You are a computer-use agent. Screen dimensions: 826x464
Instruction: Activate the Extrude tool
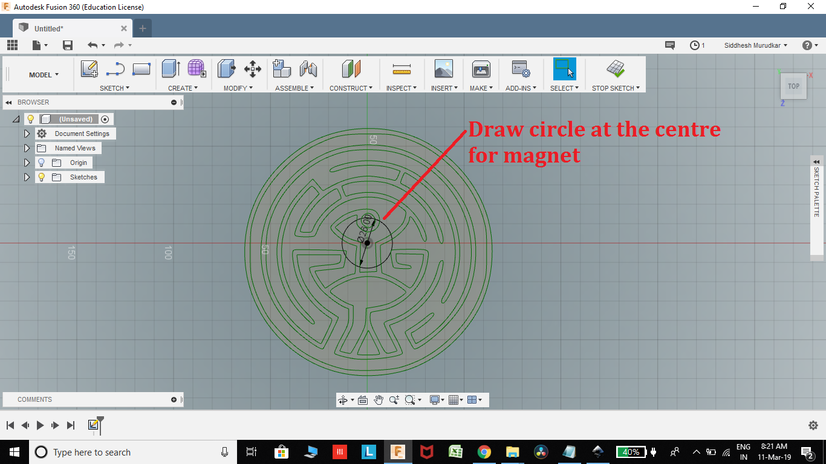[x=171, y=68]
